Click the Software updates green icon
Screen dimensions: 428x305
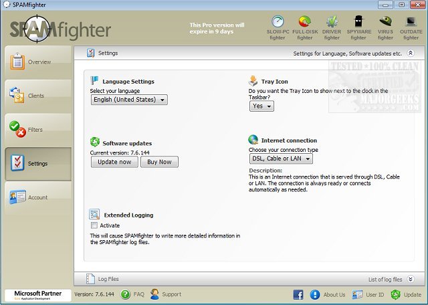coord(95,142)
